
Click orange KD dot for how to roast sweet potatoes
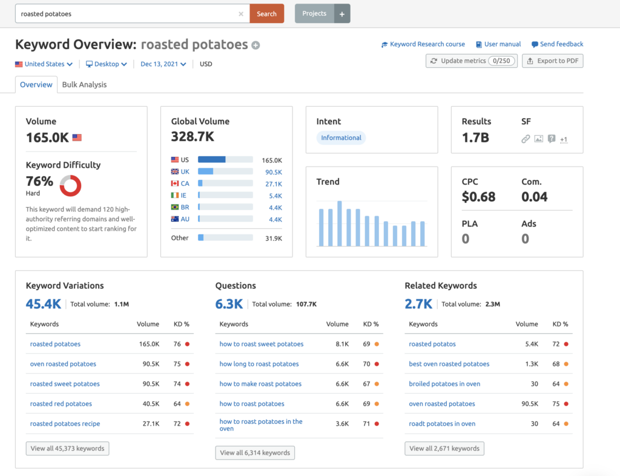(377, 344)
